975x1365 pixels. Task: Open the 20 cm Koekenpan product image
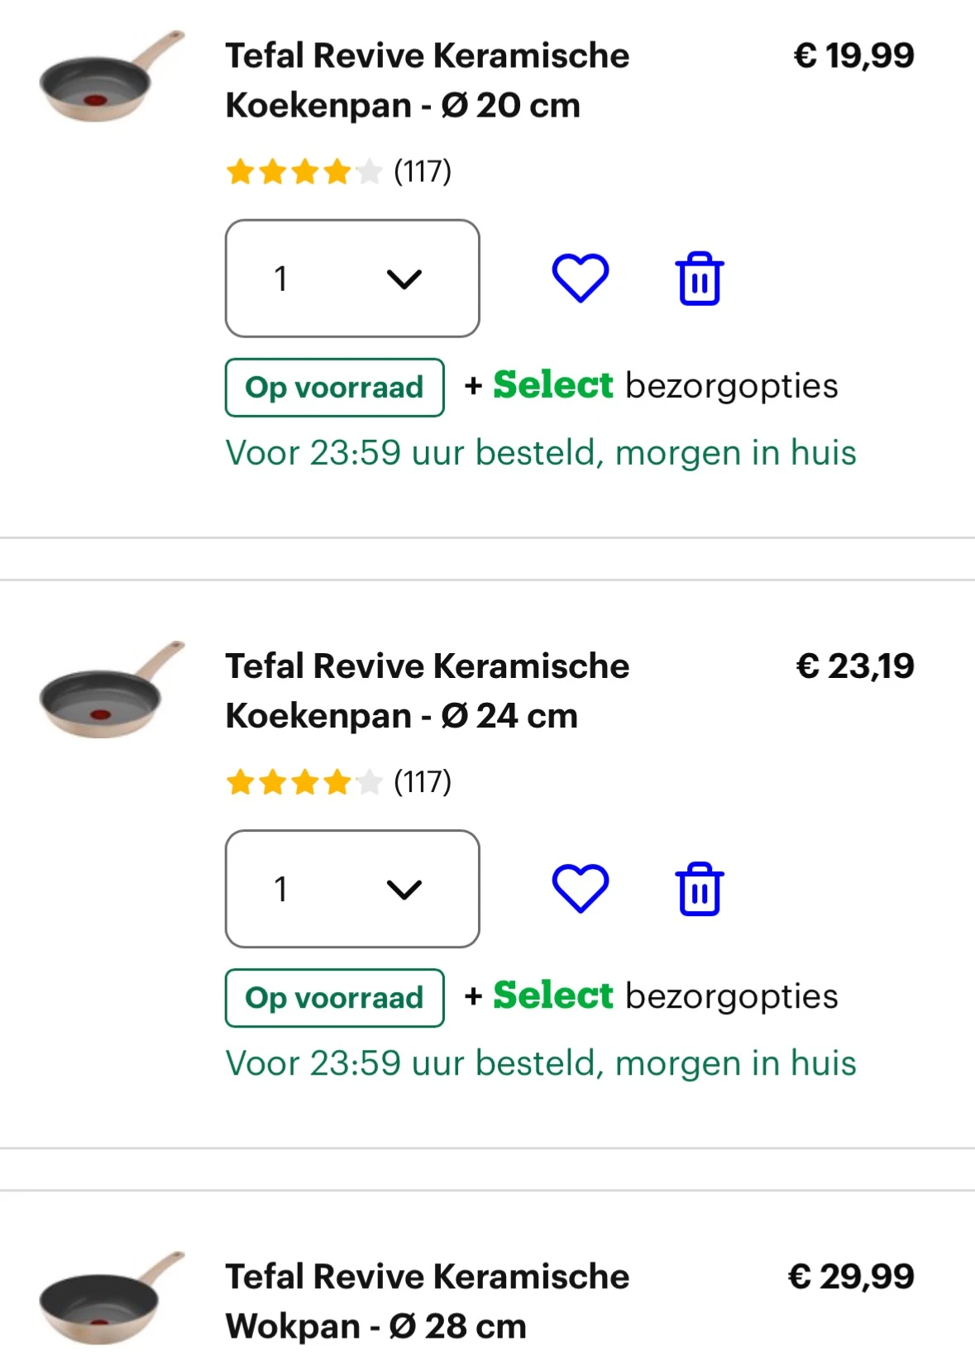click(x=110, y=79)
